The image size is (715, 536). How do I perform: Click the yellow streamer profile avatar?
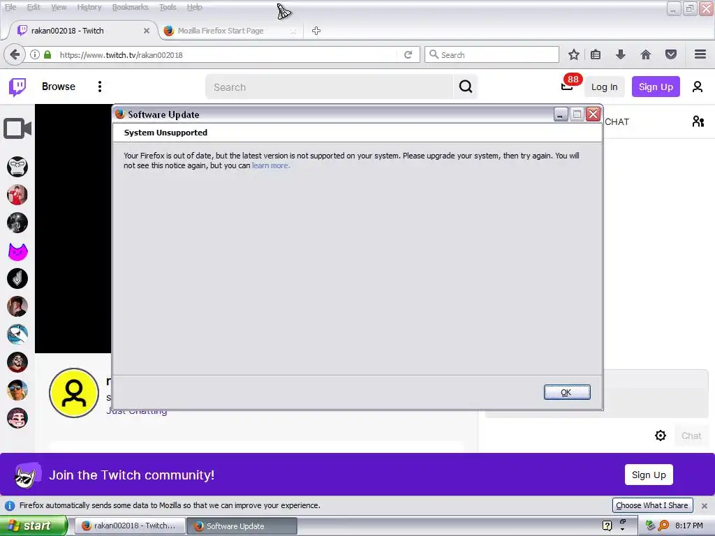click(74, 392)
